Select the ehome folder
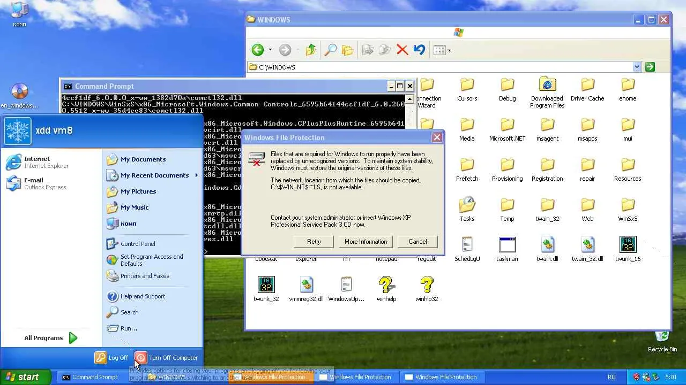 [628, 90]
